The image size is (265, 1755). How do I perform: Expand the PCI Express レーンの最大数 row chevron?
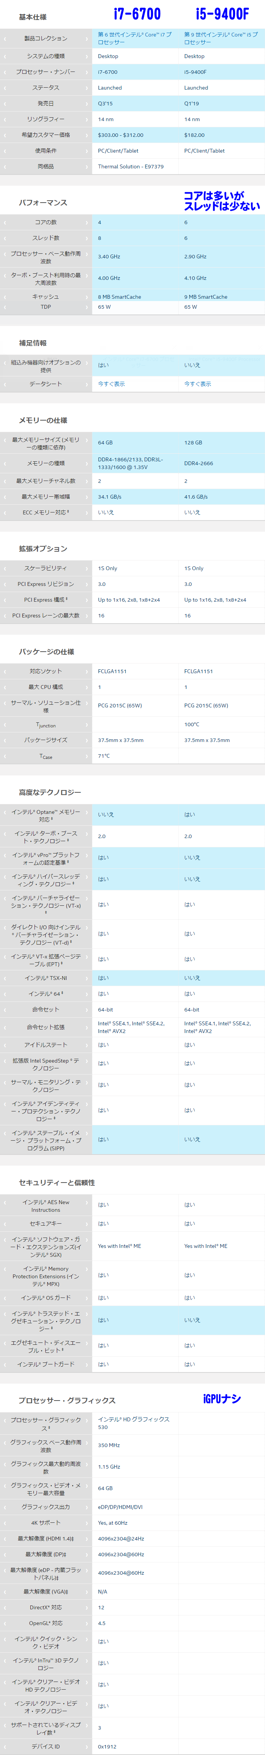(86, 615)
